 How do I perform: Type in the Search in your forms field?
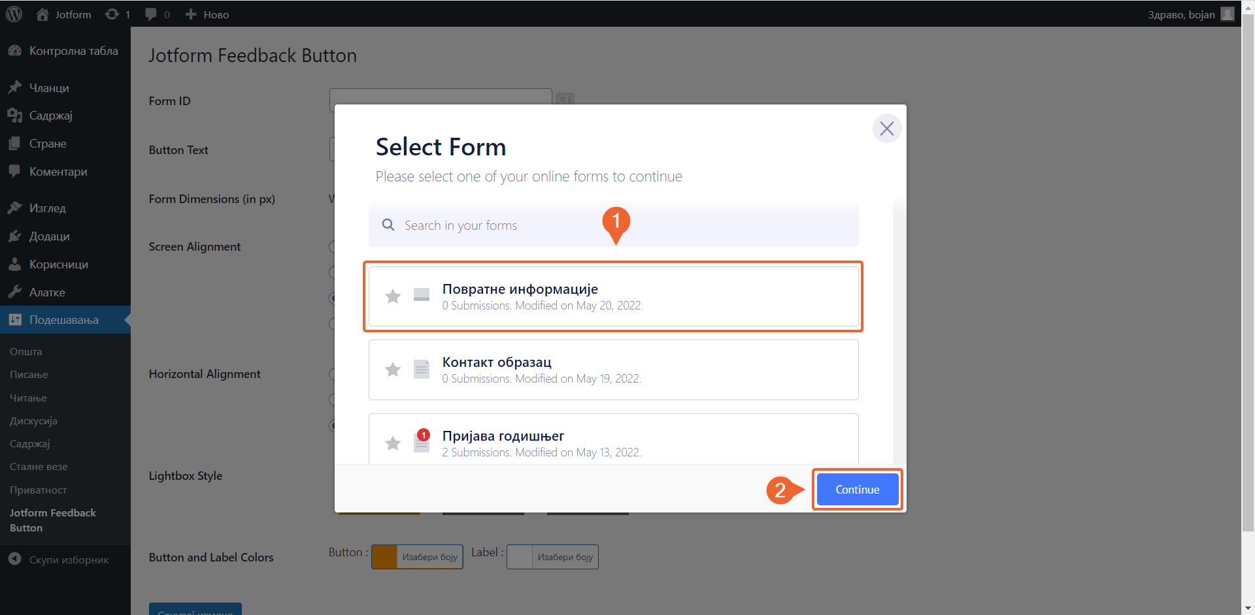[497, 225]
